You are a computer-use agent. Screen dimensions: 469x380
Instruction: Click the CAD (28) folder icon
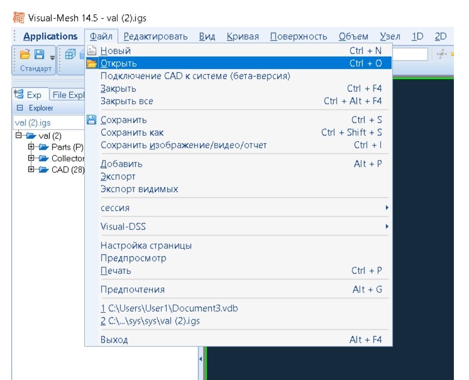coord(43,169)
